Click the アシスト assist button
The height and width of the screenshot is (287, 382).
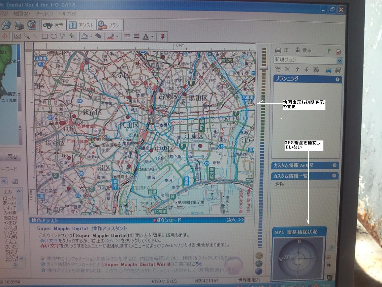pyautogui.click(x=81, y=25)
